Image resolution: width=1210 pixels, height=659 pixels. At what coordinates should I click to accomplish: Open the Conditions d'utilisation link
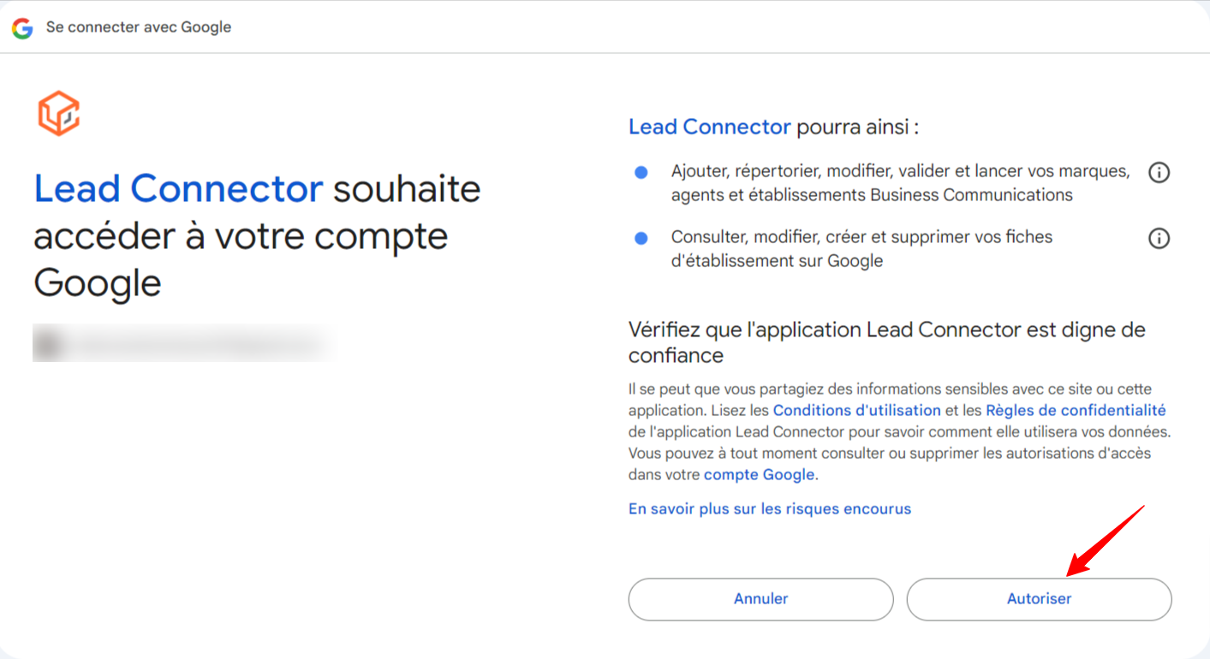[x=857, y=411]
